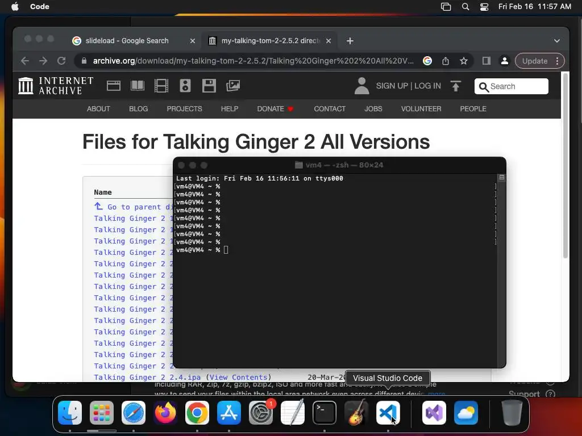The height and width of the screenshot is (436, 582).
Task: Click the Chrome address bar URL
Action: coord(253,61)
